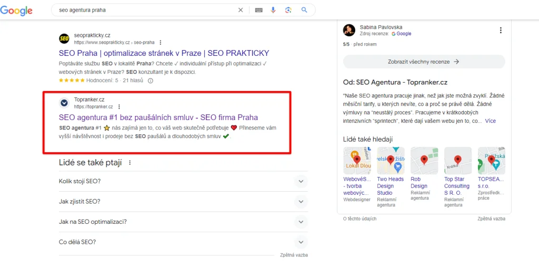Open the three-dot menu of Sabina Pavlovska's review

point(501,30)
